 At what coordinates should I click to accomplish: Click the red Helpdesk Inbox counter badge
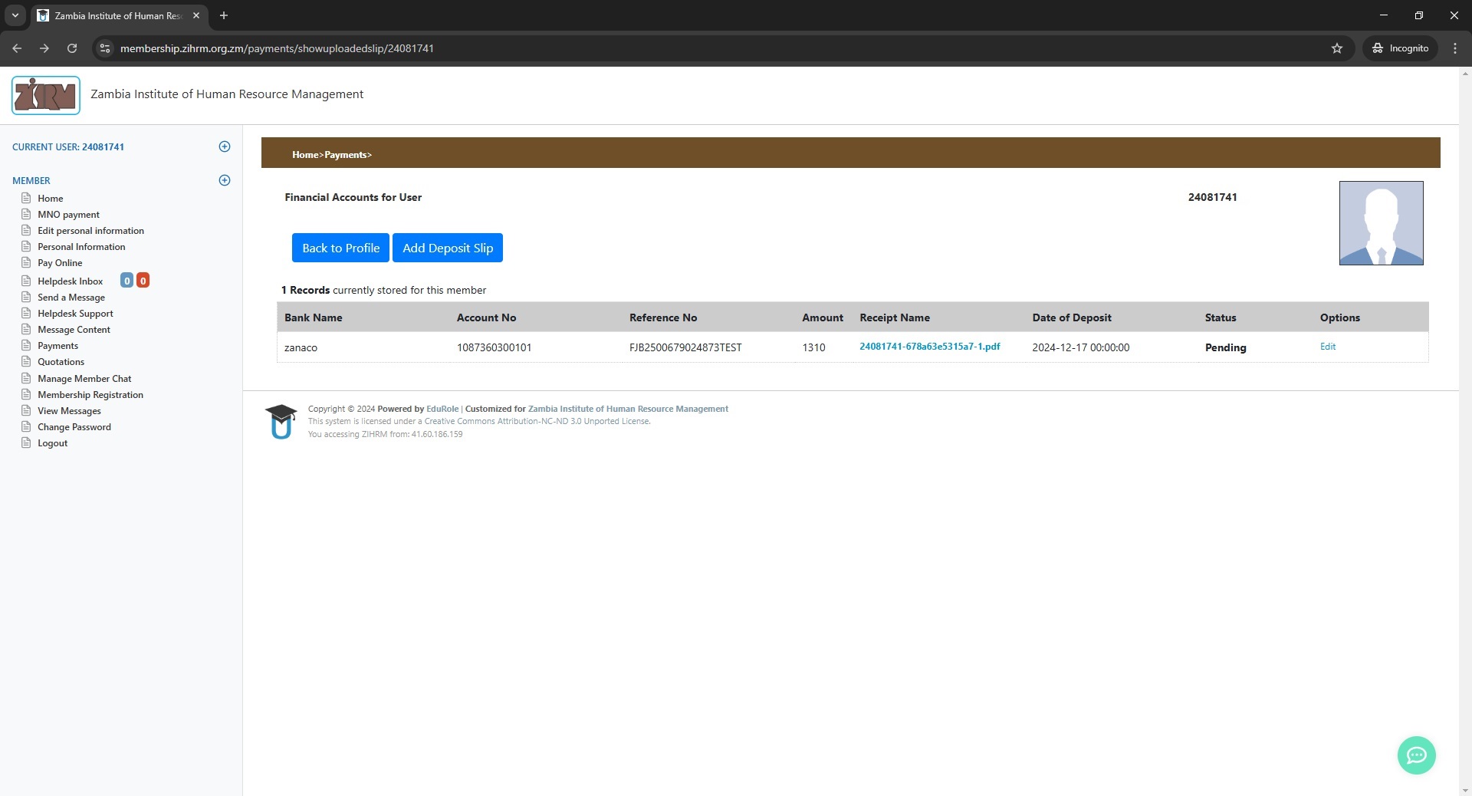pos(143,281)
